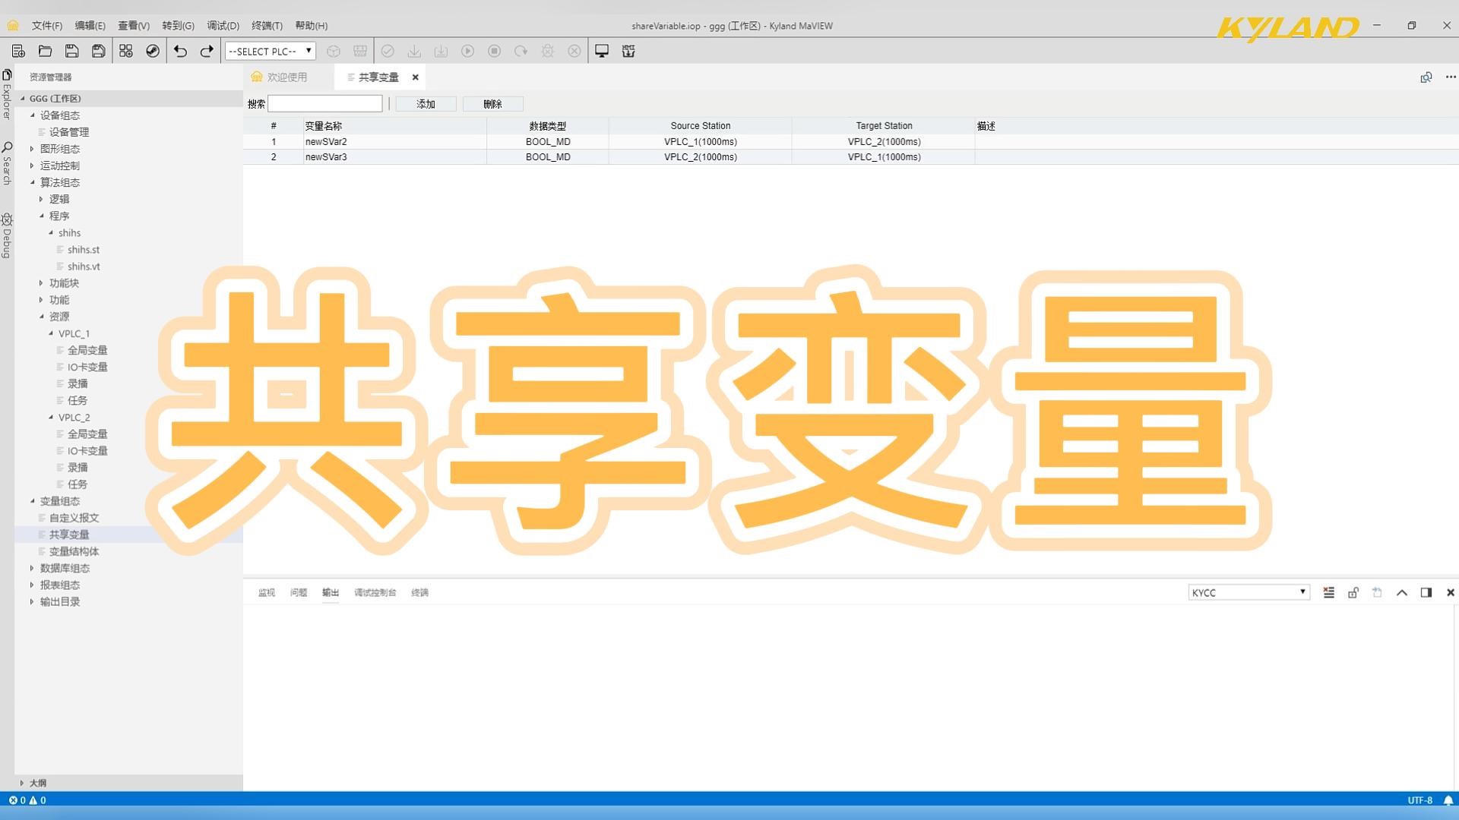Click the Save All toolbar icon
The height and width of the screenshot is (820, 1459).
(98, 51)
